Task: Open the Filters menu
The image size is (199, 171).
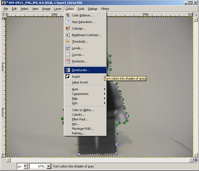Action: (x=105, y=9)
